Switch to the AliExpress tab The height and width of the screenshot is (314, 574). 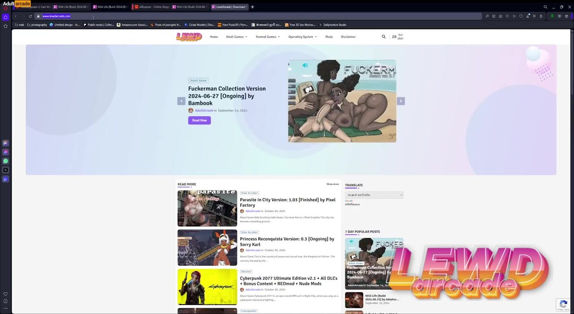click(152, 7)
